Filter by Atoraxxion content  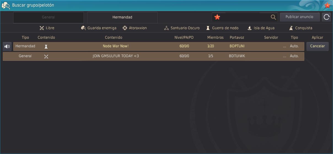pyautogui.click(x=135, y=28)
